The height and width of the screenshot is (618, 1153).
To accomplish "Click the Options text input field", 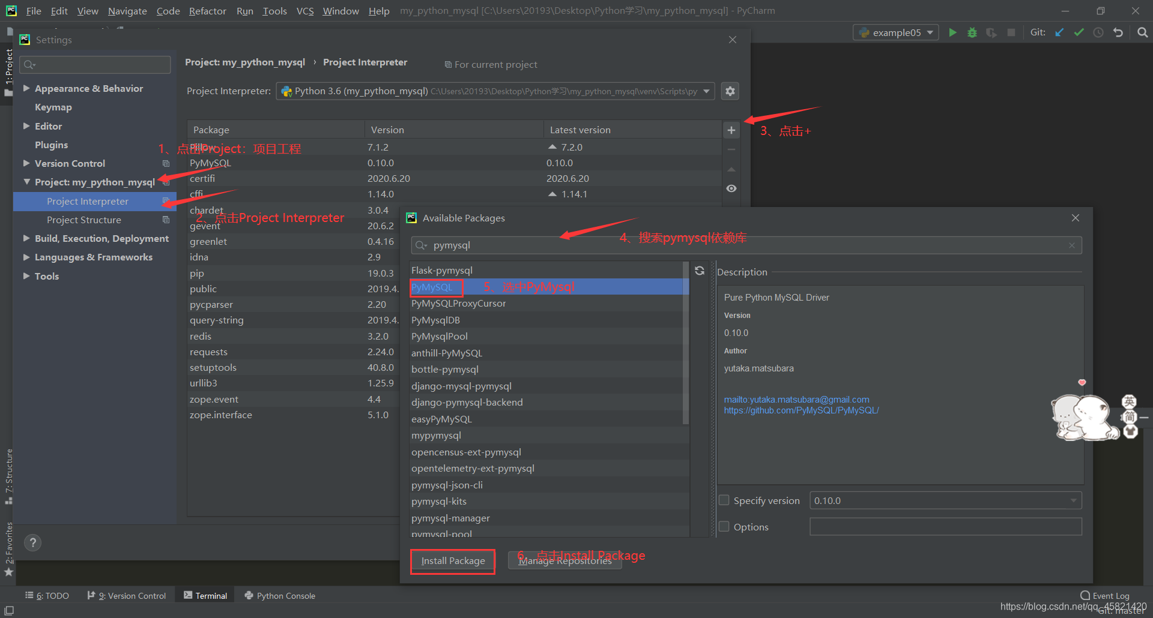I will click(x=945, y=526).
